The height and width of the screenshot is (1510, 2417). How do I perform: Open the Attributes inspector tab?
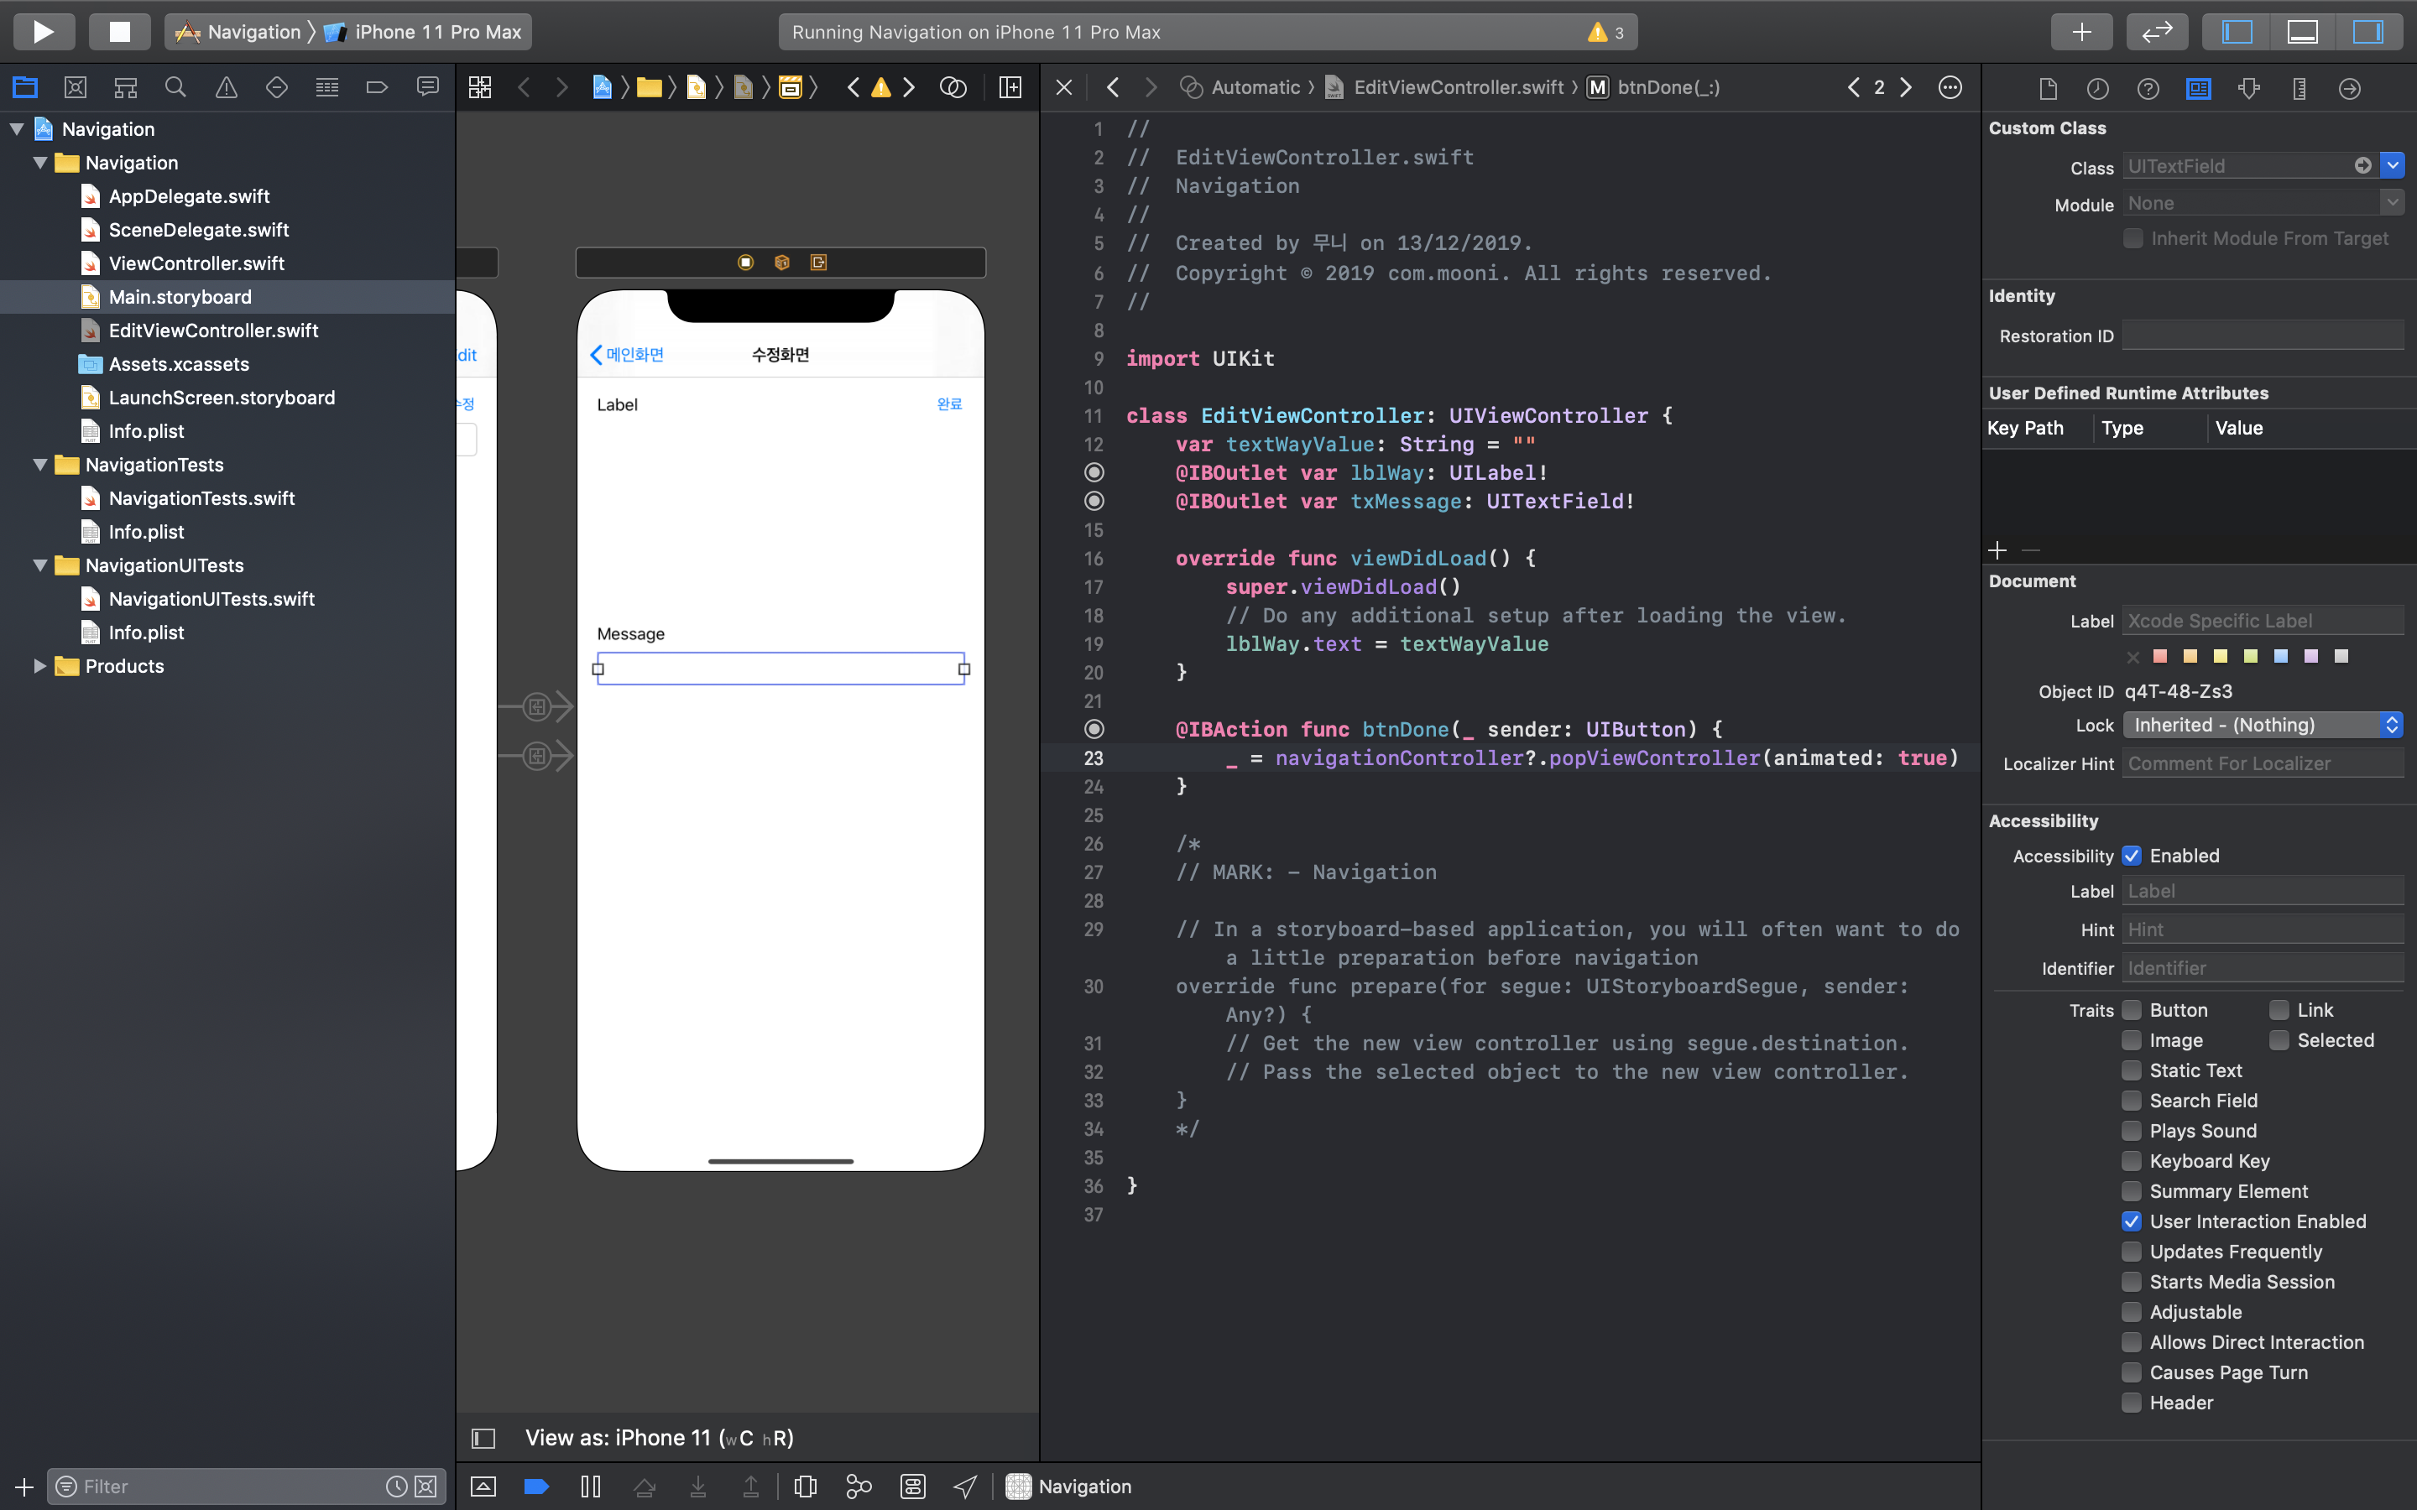[x=2249, y=89]
